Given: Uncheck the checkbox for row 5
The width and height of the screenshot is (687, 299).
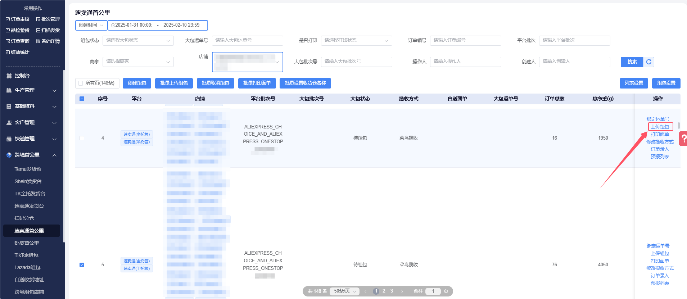Looking at the screenshot, I should 82,265.
